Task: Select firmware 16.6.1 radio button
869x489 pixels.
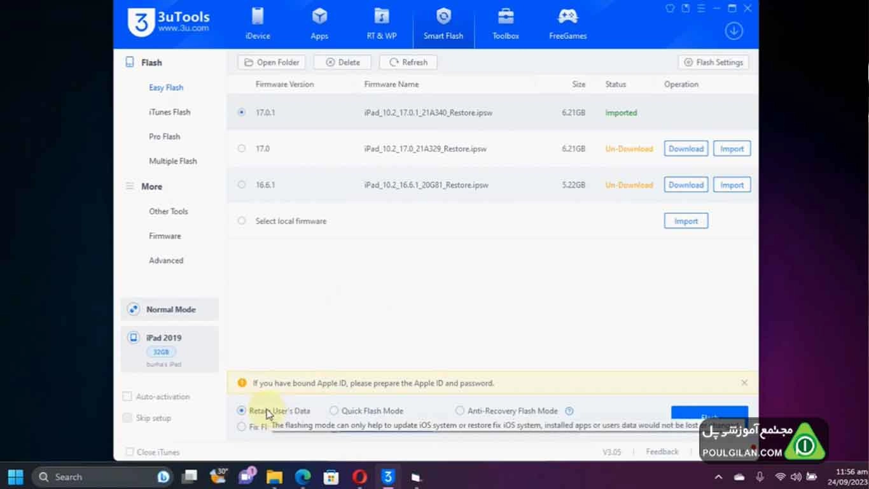Action: pyautogui.click(x=241, y=185)
